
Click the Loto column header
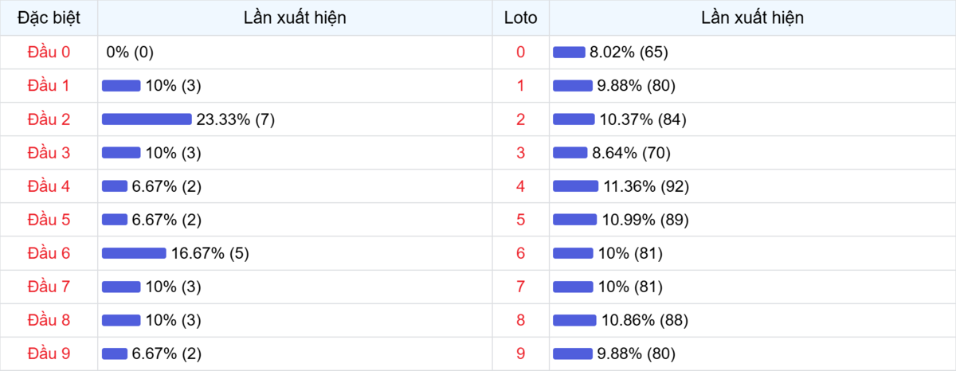[x=520, y=18]
